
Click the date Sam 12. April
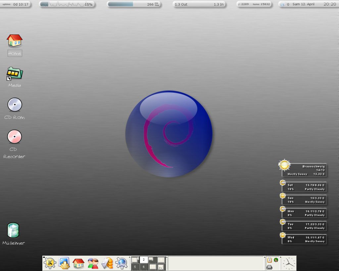pos(303,4)
